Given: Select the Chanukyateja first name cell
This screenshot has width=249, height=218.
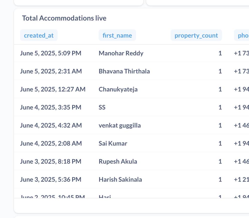Looking at the screenshot, I should pyautogui.click(x=118, y=89).
